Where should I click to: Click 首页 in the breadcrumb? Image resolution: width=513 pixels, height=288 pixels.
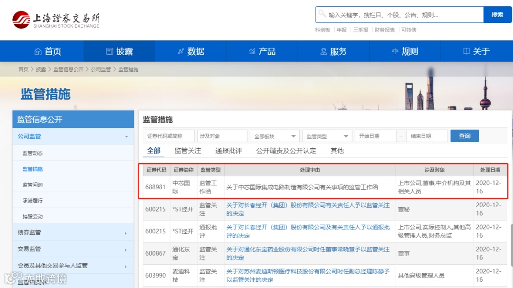[23, 69]
